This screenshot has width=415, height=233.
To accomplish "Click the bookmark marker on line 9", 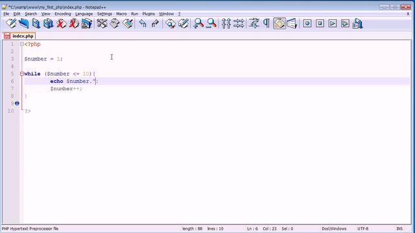I will tap(17, 104).
